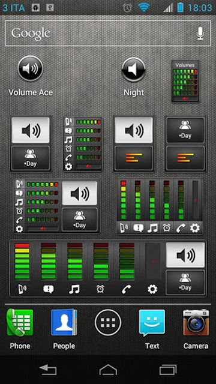Tap the Google search bar
The height and width of the screenshot is (384, 216).
point(108,34)
